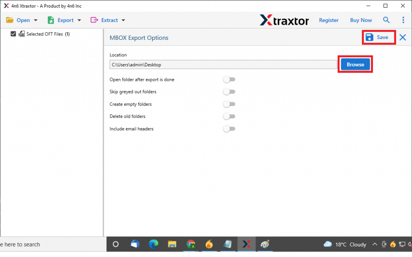This screenshot has width=412, height=257.
Task: Enable Open folder after export is done
Action: click(229, 79)
